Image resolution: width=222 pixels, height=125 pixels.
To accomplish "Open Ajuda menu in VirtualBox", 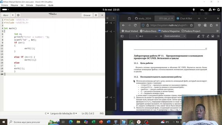I will pos(51,5).
